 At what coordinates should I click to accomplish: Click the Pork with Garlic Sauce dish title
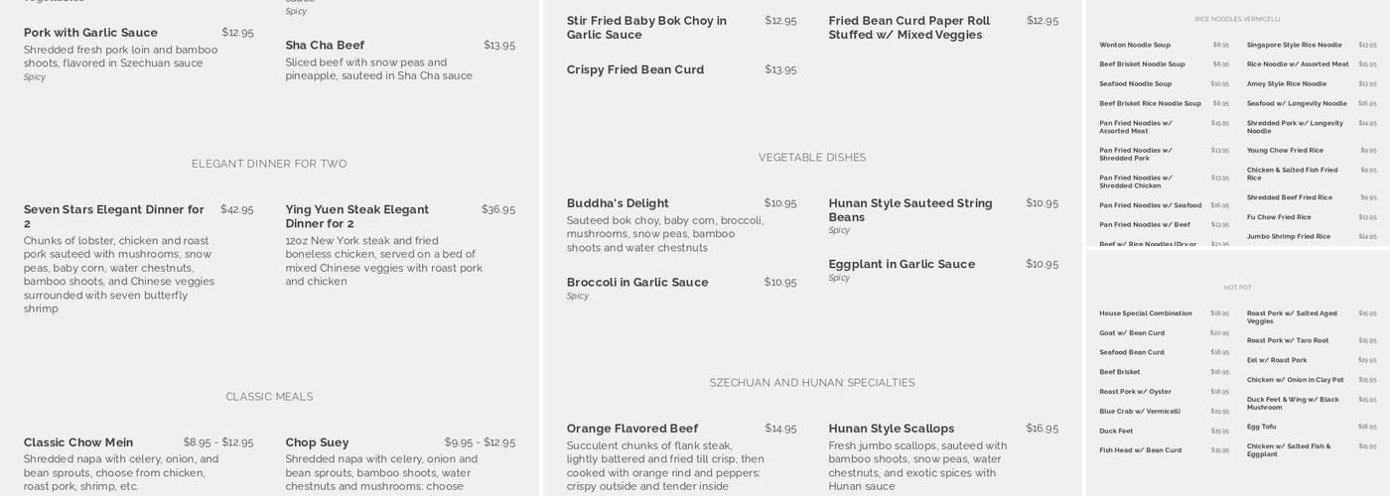point(90,33)
